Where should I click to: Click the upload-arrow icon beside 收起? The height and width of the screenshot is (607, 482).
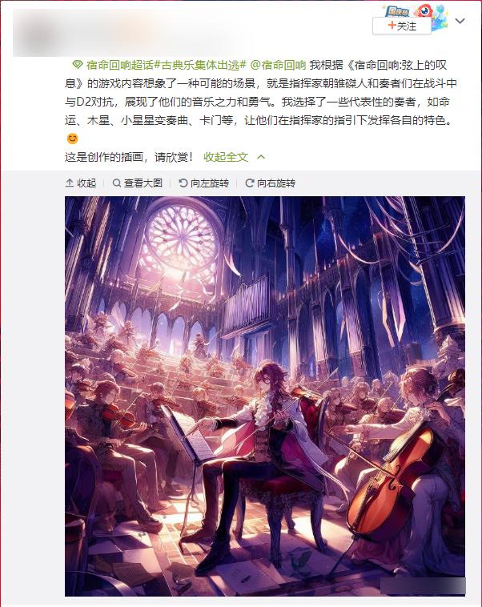click(70, 183)
